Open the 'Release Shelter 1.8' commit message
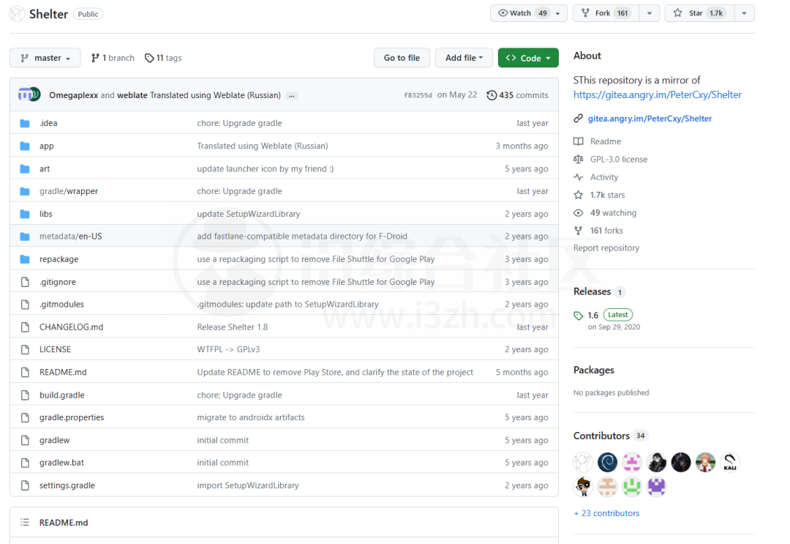Viewport: 790px width, 544px height. tap(233, 327)
